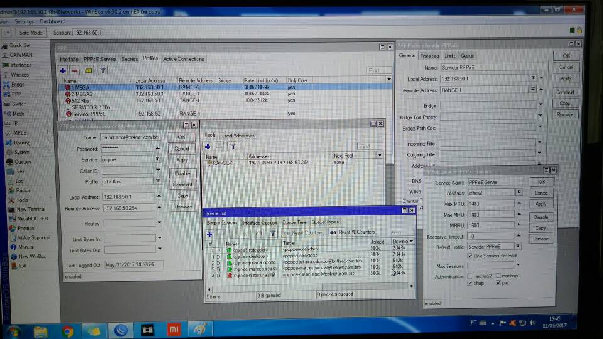Open PPPoE Servers tab

100,59
